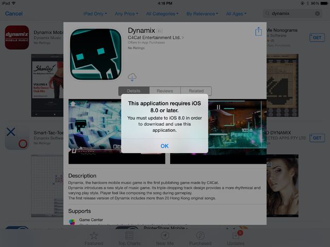Open the Dynamix Mobile Music red icon
330x247 pixels.
pyautogui.click(x=17, y=38)
